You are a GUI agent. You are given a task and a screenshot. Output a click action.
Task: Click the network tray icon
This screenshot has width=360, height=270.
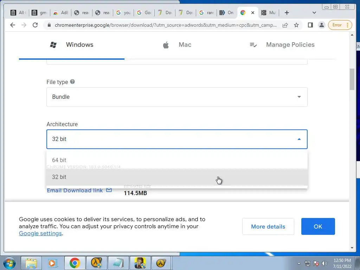307,263
